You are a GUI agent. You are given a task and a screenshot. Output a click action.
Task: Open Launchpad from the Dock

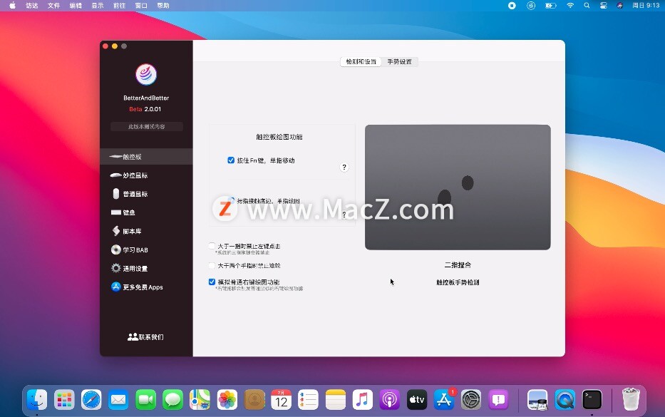point(64,400)
